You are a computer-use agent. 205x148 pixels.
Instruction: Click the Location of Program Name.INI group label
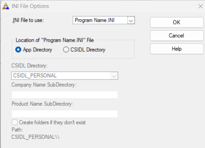point(55,40)
